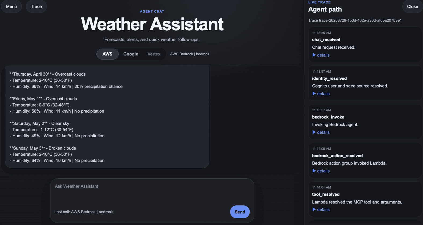Switch to the Vertex provider tab

coord(154,54)
